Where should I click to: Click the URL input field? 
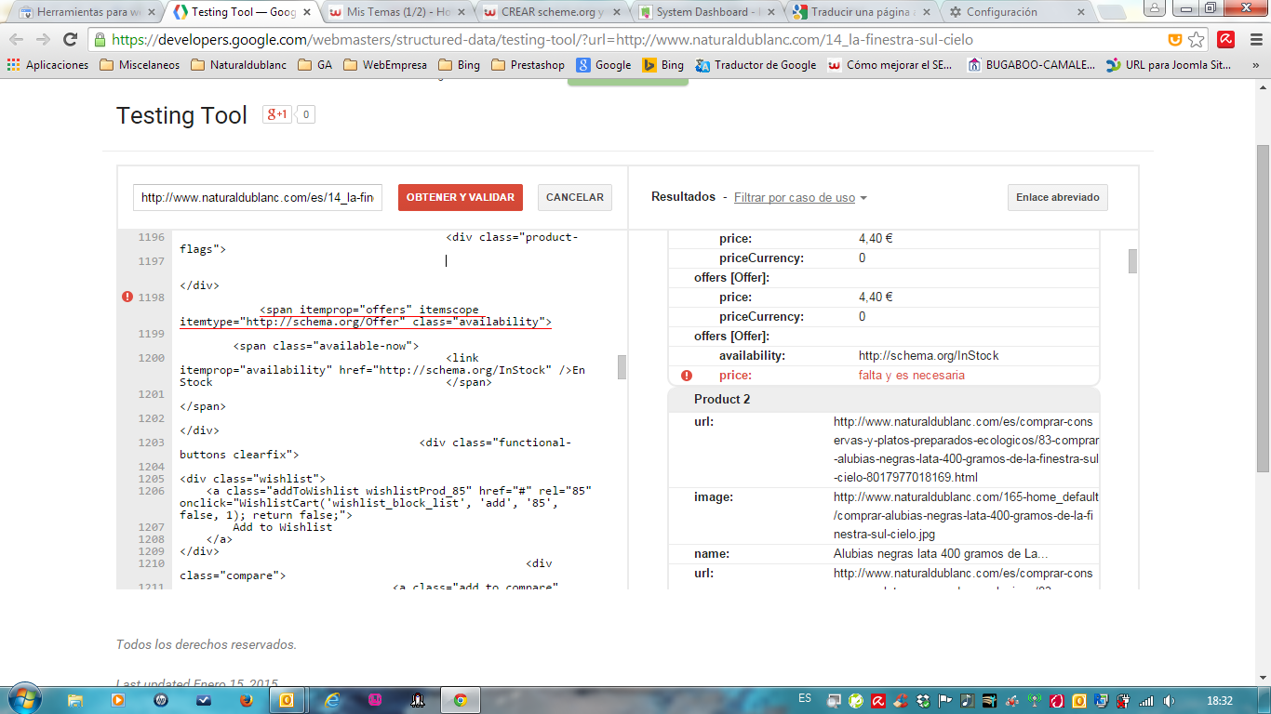258,197
